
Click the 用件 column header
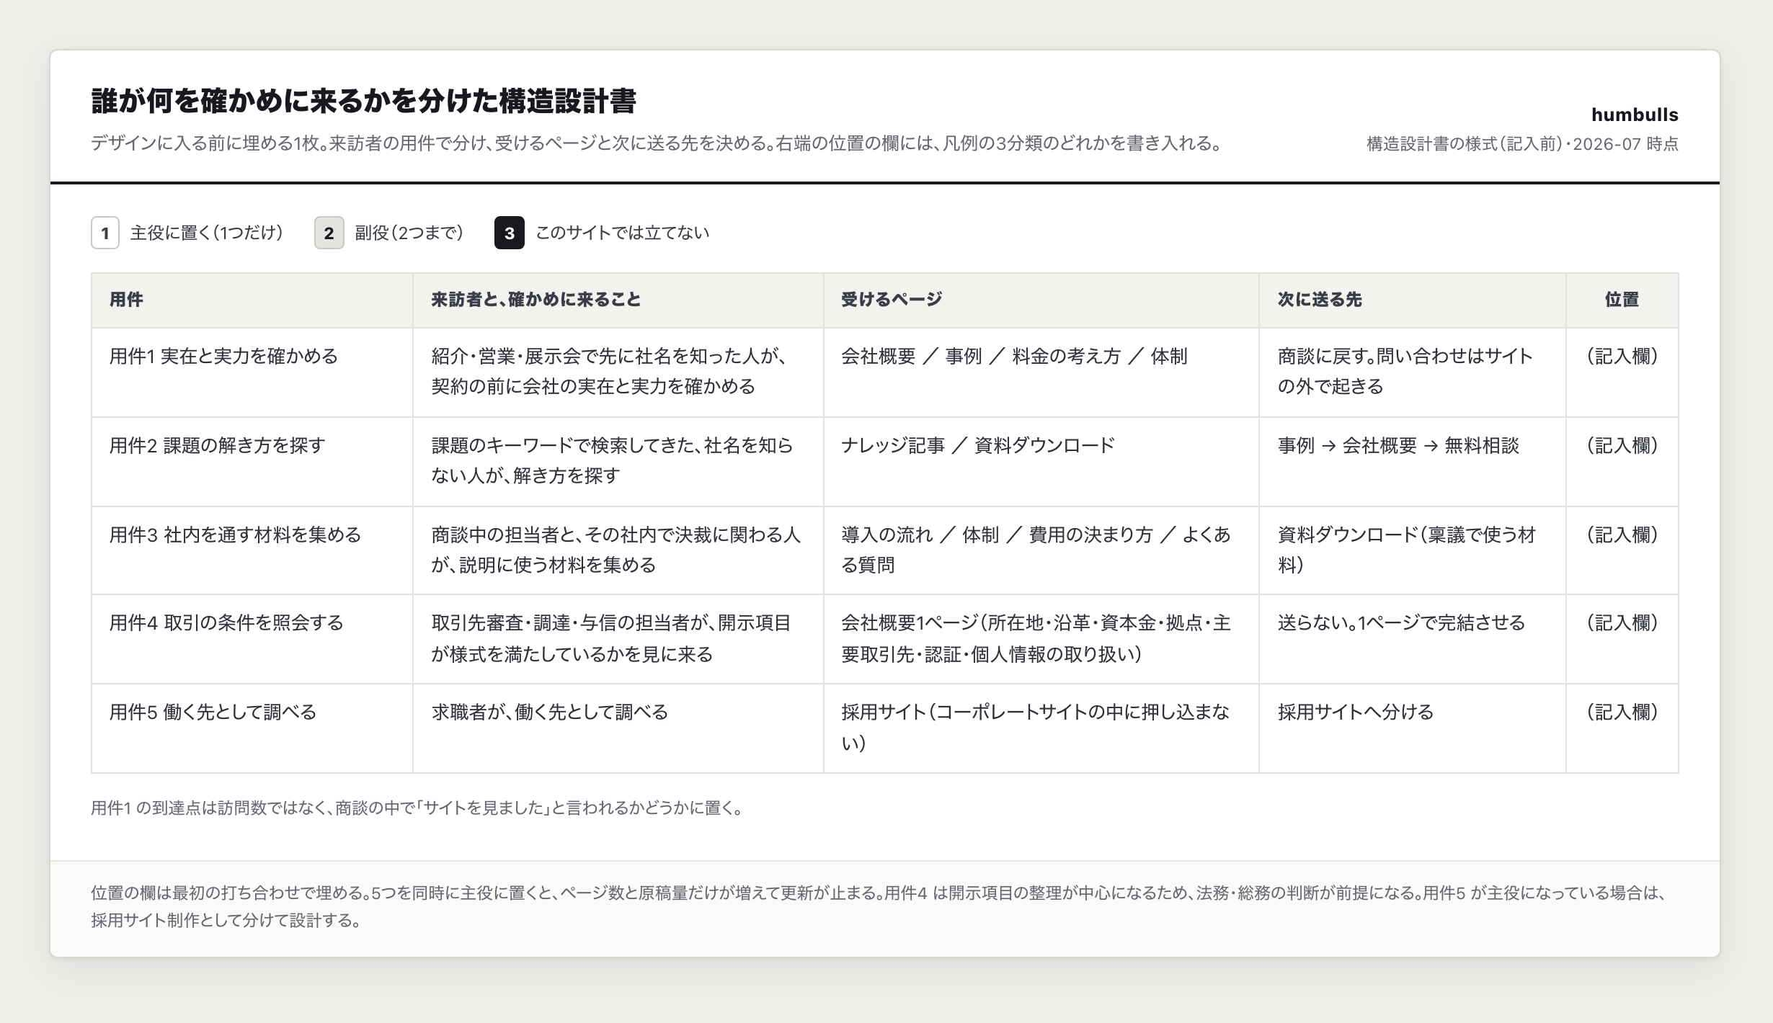click(252, 300)
